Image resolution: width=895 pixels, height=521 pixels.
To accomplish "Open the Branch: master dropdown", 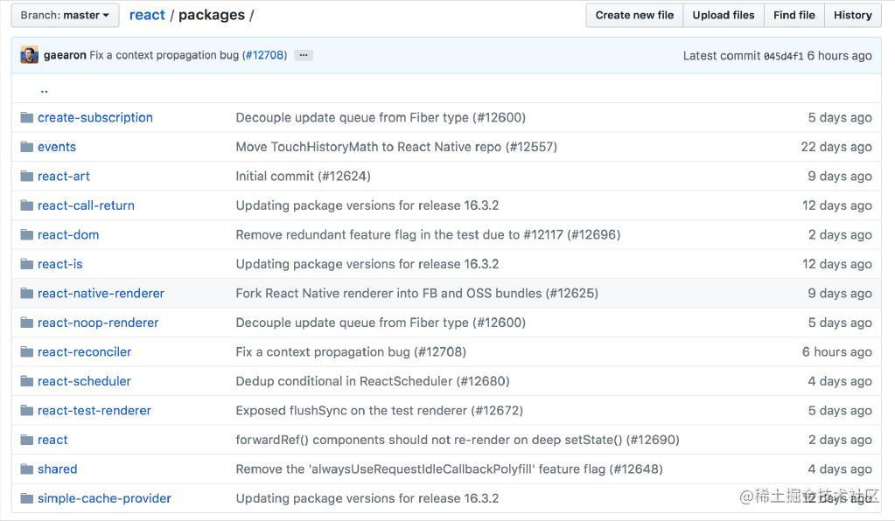I will tap(65, 15).
